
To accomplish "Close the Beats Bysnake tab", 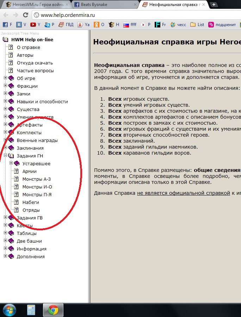I will point(135,5).
